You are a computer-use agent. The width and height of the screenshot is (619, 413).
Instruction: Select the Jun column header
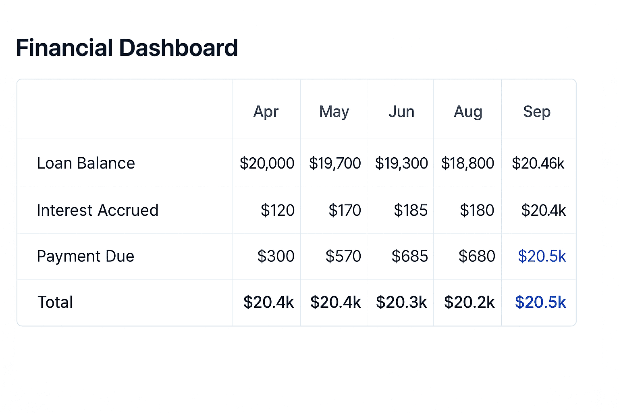tap(401, 111)
